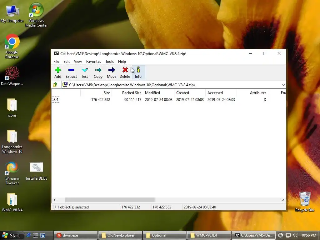Click the horizontal scrollbar thumb
Image resolution: width=320 pixels, height=240 pixels.
tap(110, 200)
